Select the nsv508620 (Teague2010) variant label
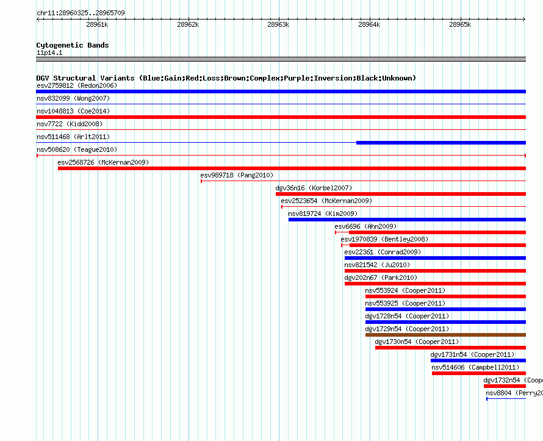Viewport: 543px width, 441px height. tap(77, 149)
